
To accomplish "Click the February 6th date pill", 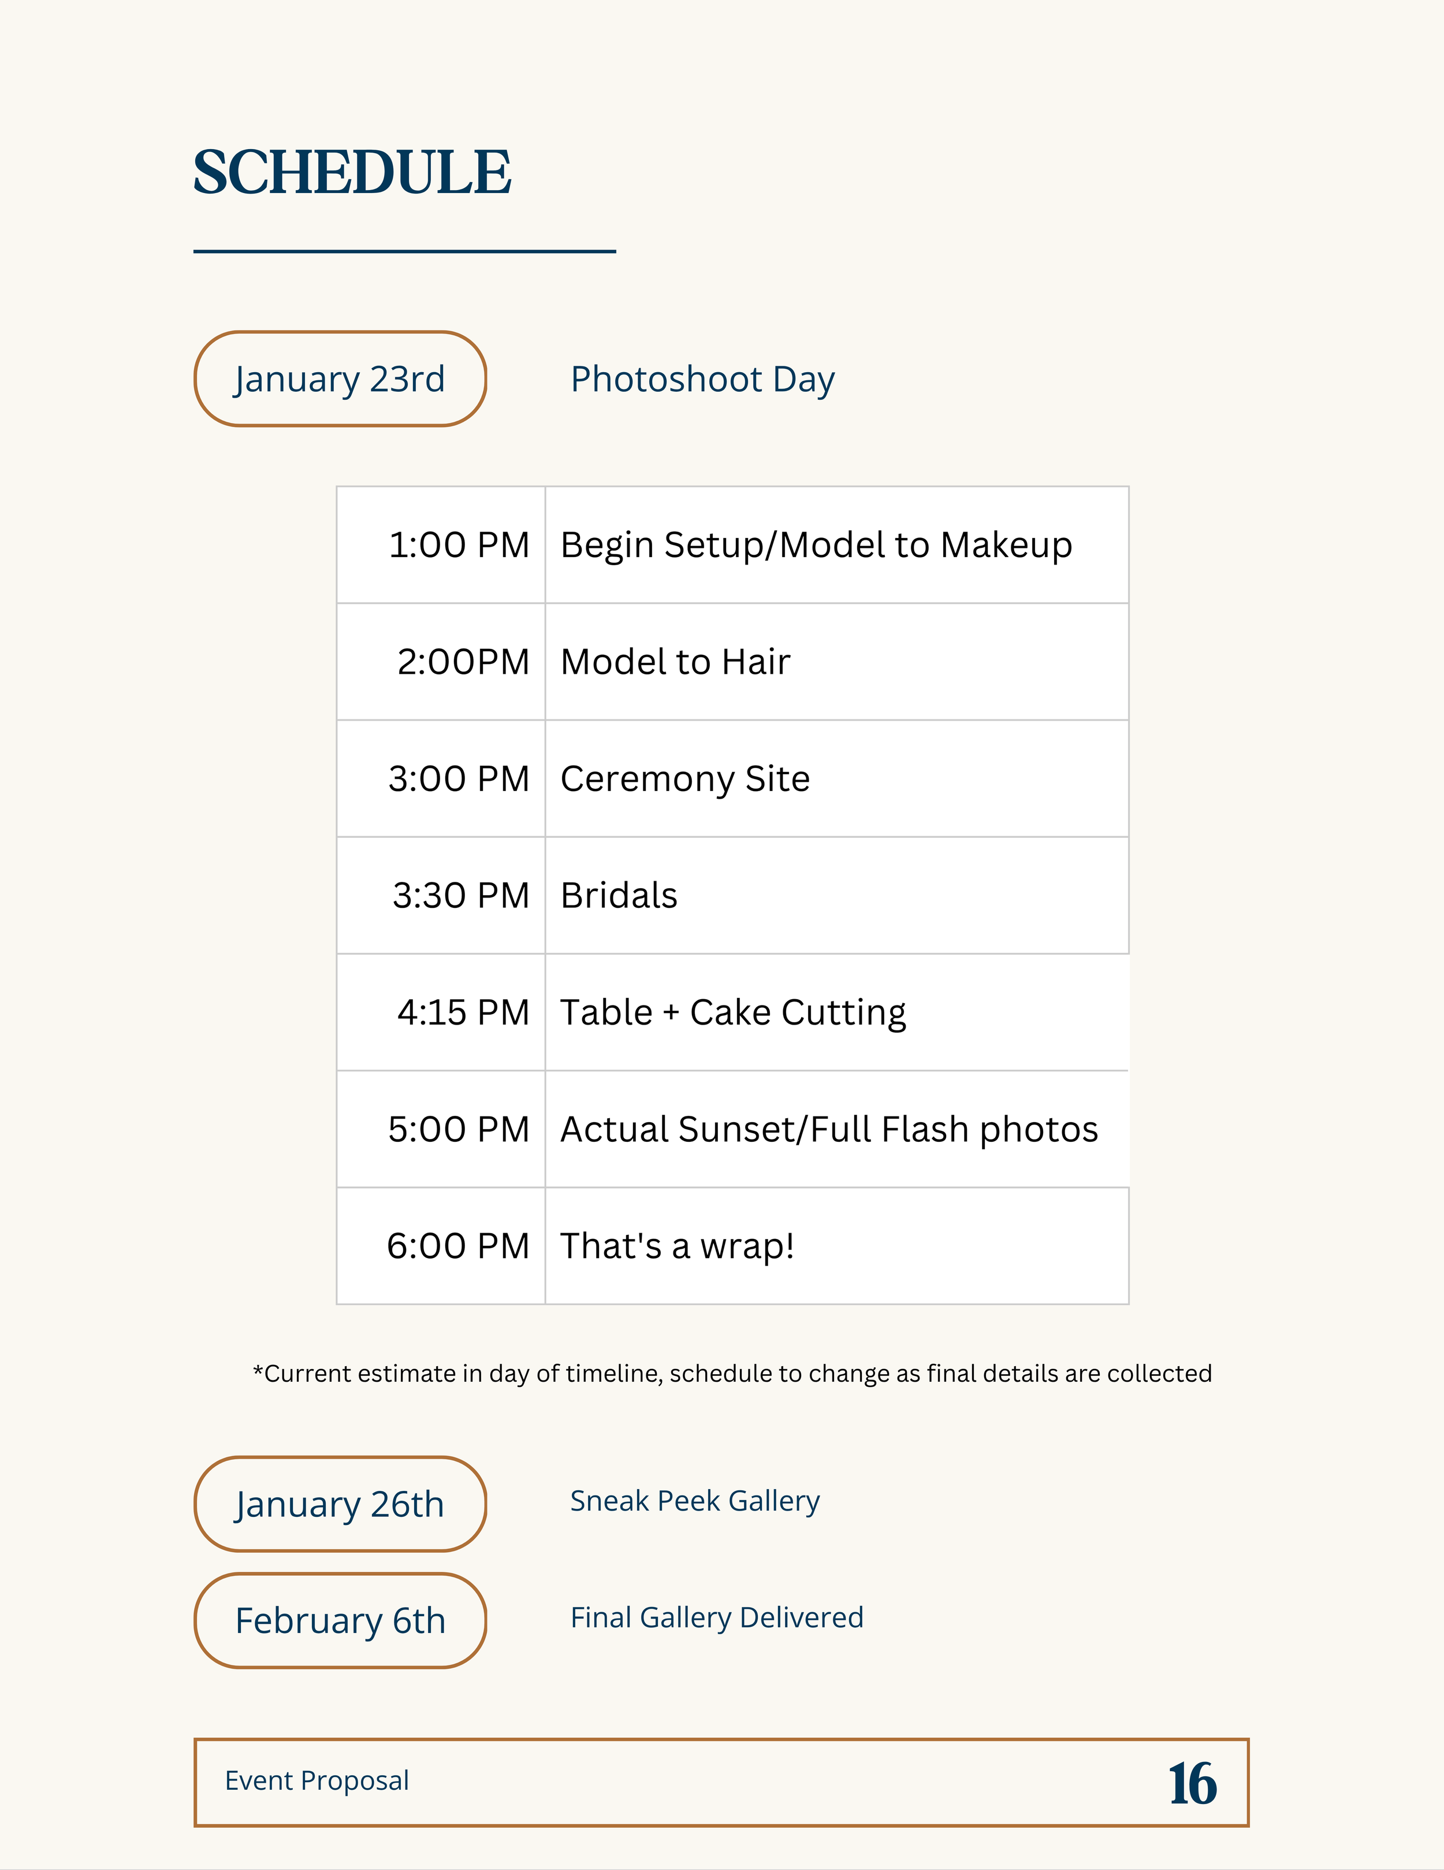I will click(340, 1620).
